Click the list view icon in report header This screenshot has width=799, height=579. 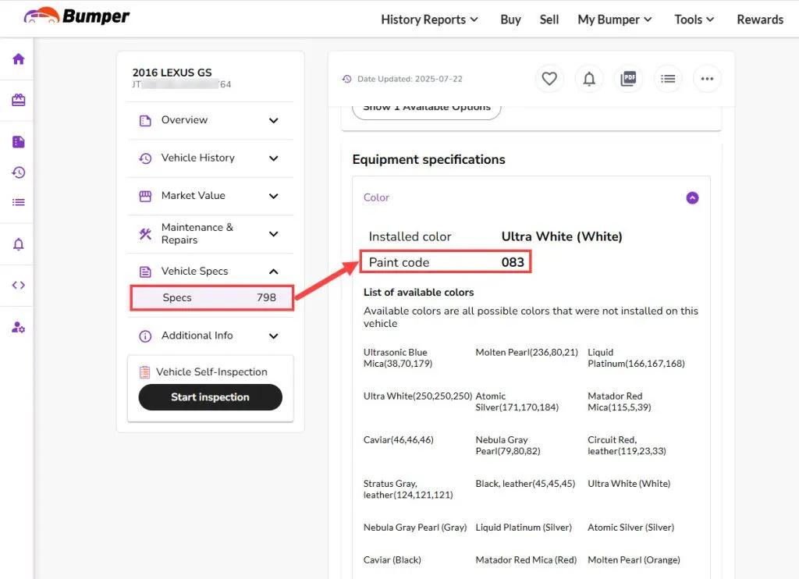click(668, 79)
